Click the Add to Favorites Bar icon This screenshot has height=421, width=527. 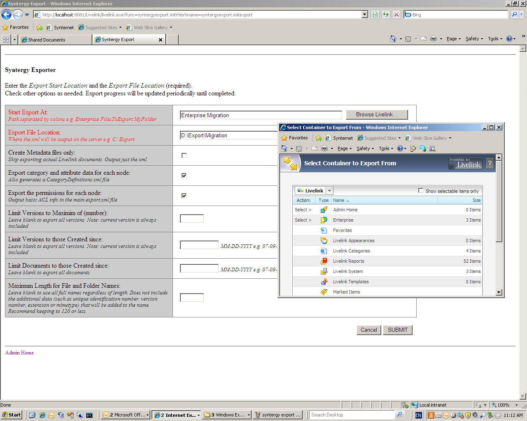(x=39, y=28)
